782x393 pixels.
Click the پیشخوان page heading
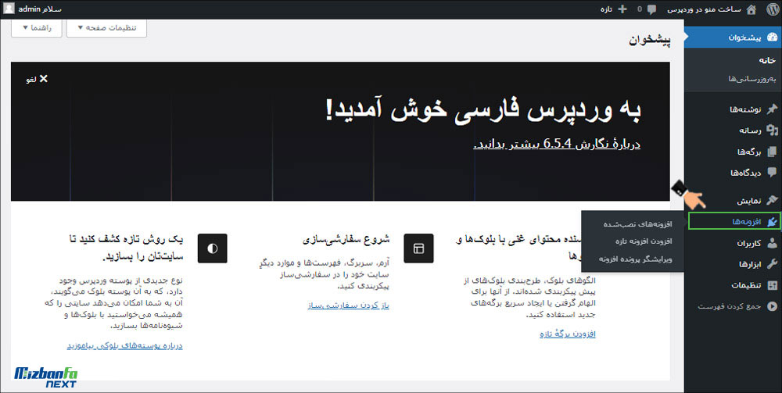(x=650, y=41)
